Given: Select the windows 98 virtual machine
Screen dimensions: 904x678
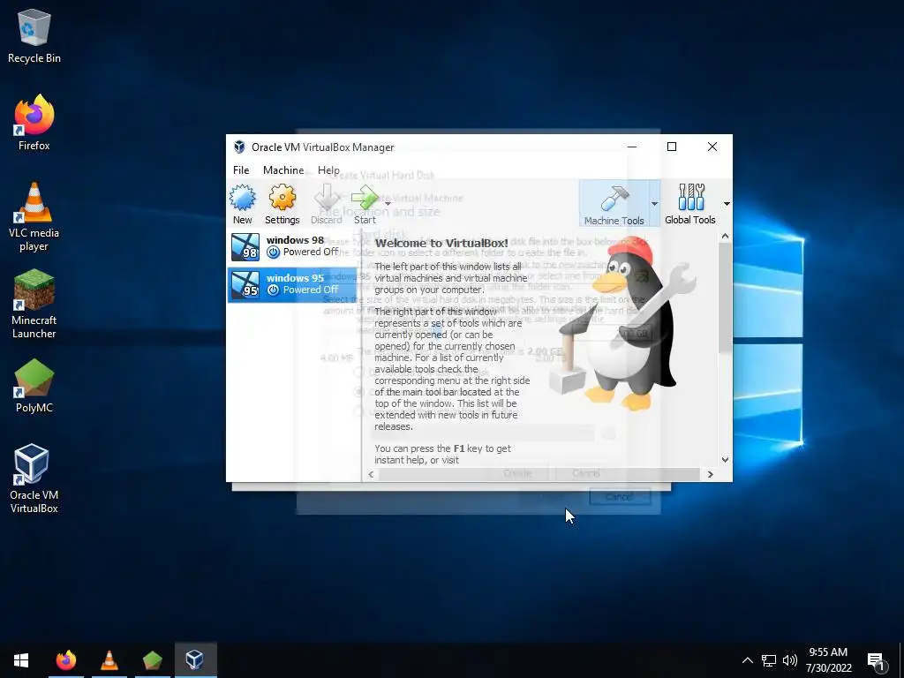Looking at the screenshot, I should [293, 246].
